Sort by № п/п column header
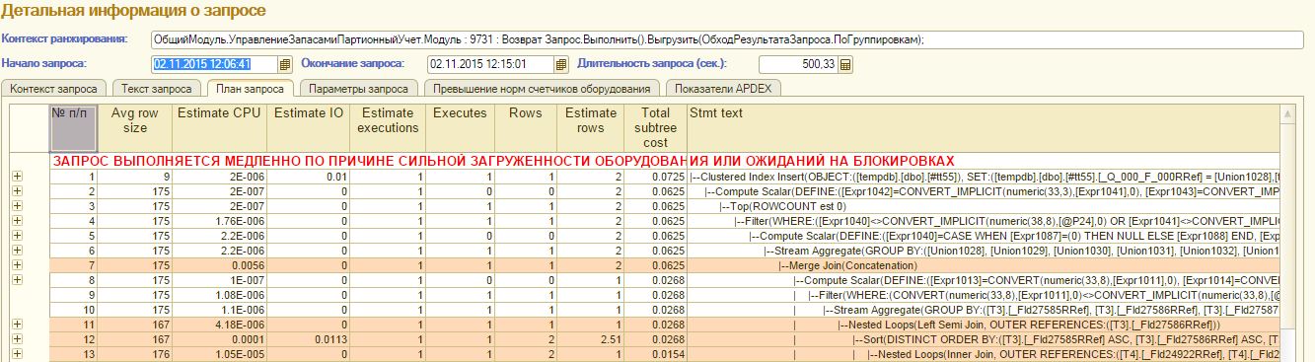The height and width of the screenshot is (362, 1315). (74, 127)
